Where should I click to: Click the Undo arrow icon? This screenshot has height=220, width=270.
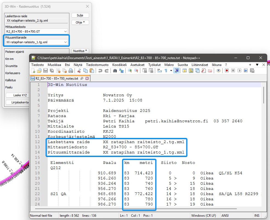coord(100,71)
